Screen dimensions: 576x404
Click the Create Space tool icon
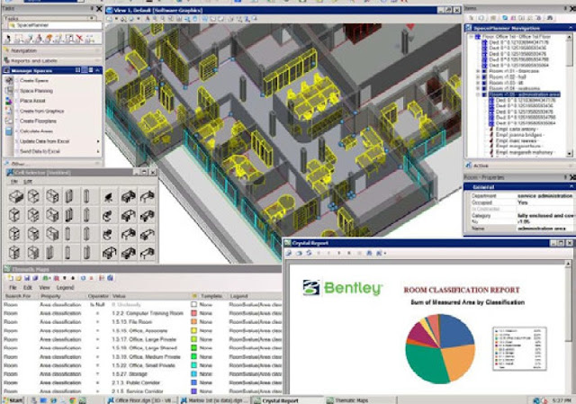[10, 80]
